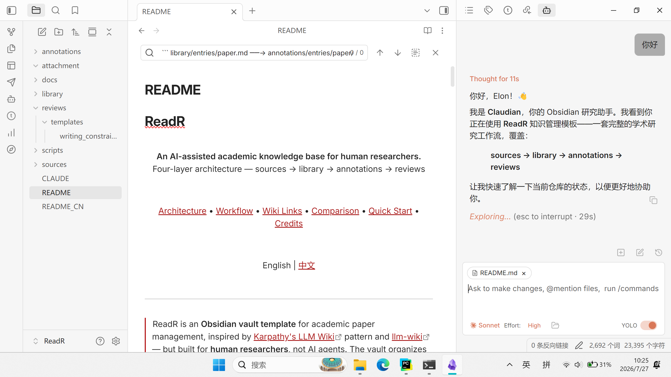Collapse all folders in explorer
This screenshot has height=377, width=671.
pyautogui.click(x=109, y=32)
